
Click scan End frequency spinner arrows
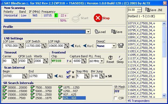[x=50, y=76]
